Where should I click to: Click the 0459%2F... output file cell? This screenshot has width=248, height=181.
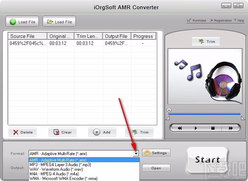click(x=116, y=43)
